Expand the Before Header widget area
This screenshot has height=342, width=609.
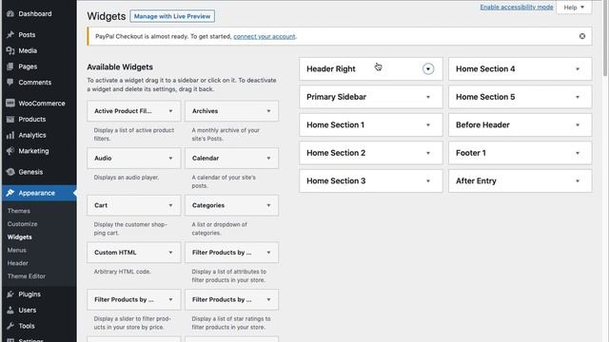click(x=578, y=124)
